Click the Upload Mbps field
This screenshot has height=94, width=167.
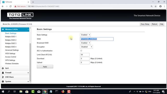85,62
